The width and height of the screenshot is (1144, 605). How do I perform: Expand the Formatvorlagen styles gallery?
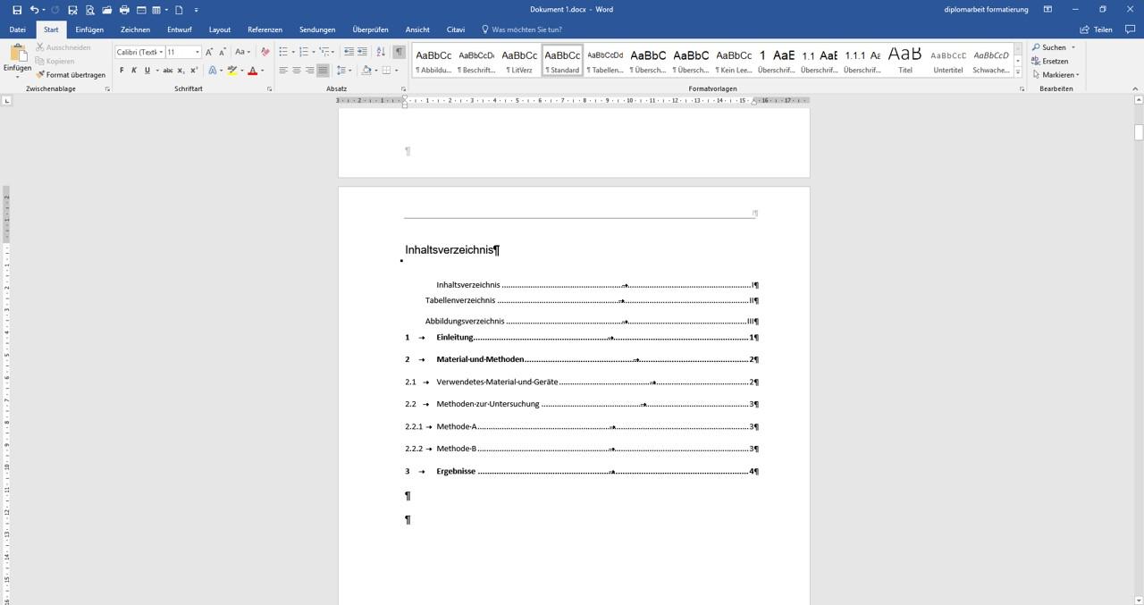click(x=1018, y=71)
